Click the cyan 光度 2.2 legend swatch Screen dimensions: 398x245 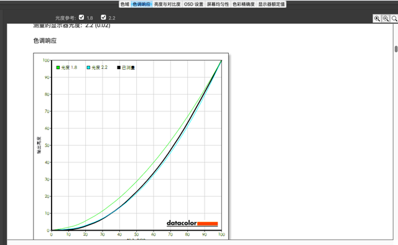coord(88,68)
